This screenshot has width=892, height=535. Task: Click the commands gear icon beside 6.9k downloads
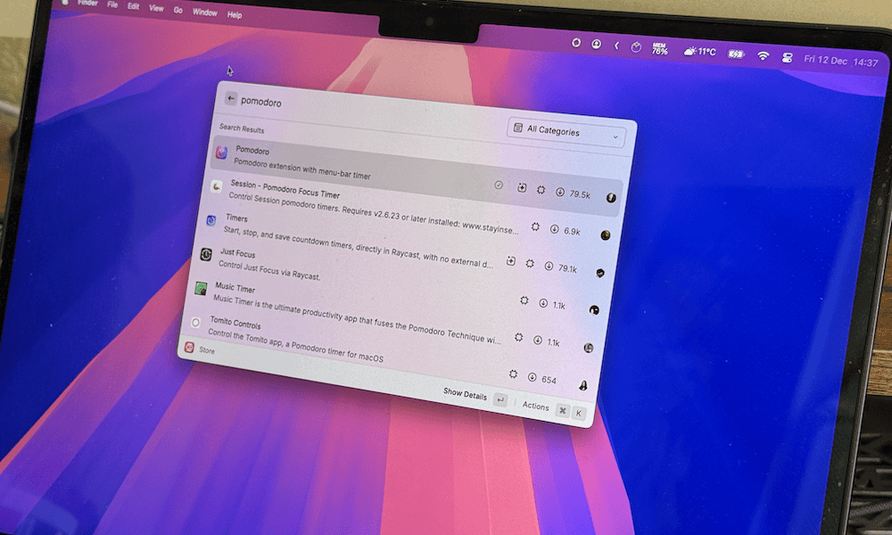535,226
